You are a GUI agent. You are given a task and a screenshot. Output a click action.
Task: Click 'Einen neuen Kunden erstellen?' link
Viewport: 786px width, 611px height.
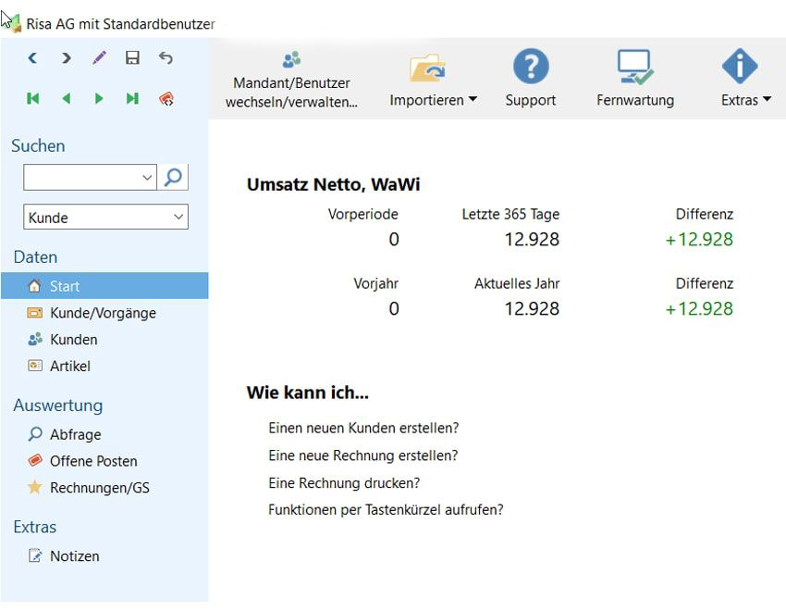coord(363,429)
